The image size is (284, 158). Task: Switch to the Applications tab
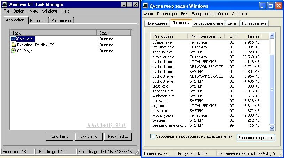[x=16, y=20]
